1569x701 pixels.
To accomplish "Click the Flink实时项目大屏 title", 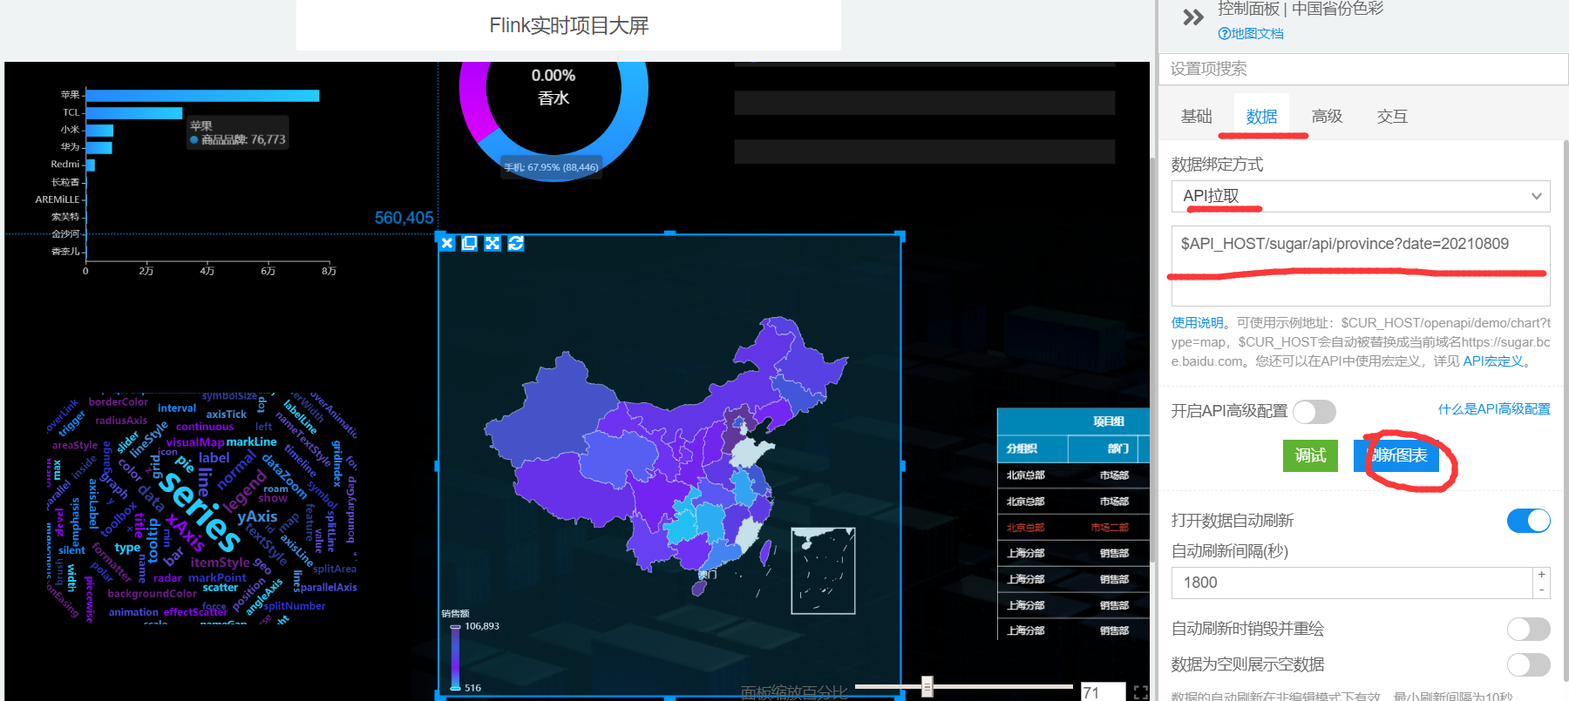I will click(x=569, y=25).
